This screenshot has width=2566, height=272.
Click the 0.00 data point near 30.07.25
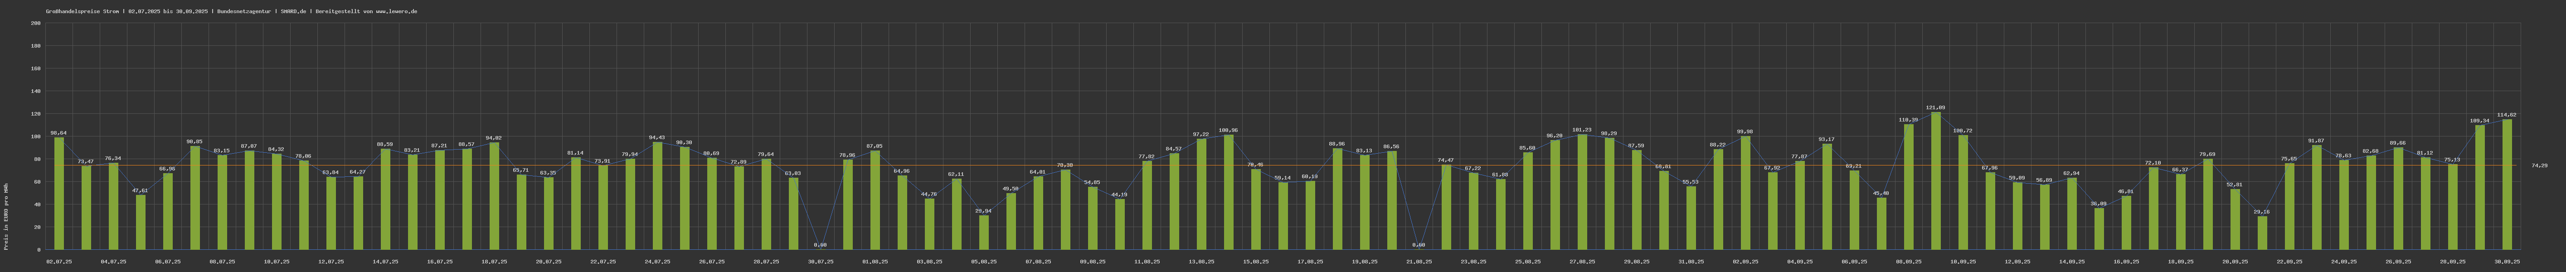[820, 248]
